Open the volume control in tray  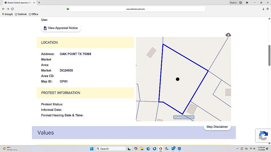click(x=254, y=149)
